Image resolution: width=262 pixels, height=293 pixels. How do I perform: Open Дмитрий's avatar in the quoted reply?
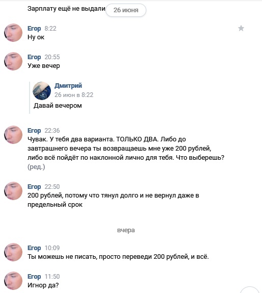coord(42,91)
